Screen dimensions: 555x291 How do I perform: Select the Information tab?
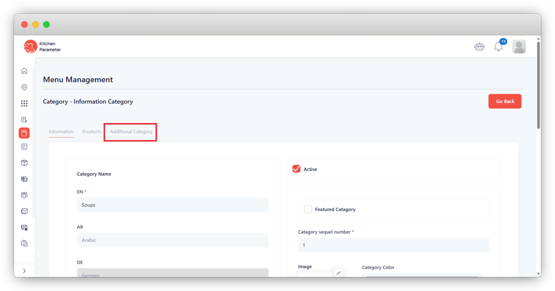(x=61, y=132)
